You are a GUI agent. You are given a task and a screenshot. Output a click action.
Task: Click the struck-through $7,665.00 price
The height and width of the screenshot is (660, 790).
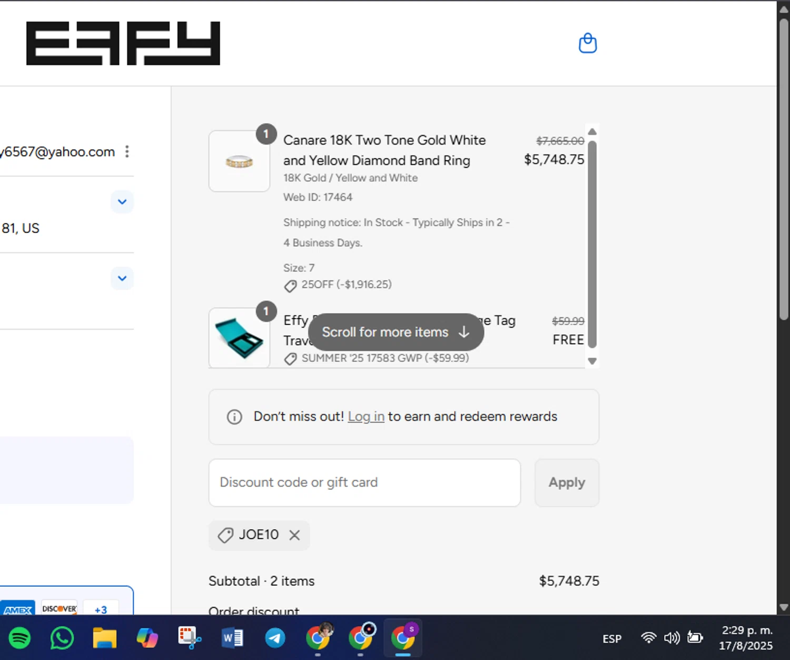click(x=560, y=141)
